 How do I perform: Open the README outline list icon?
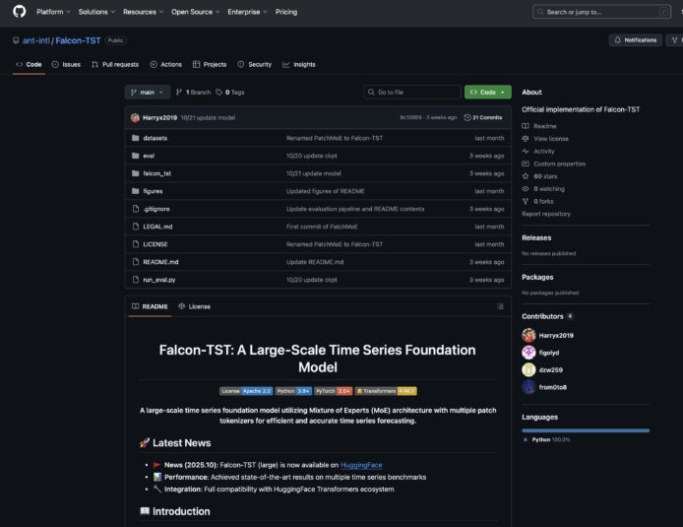tap(500, 306)
